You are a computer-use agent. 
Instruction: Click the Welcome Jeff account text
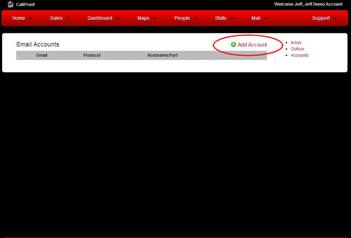point(308,4)
